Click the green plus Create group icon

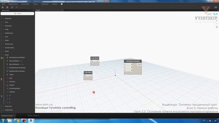[x=2, y=58]
